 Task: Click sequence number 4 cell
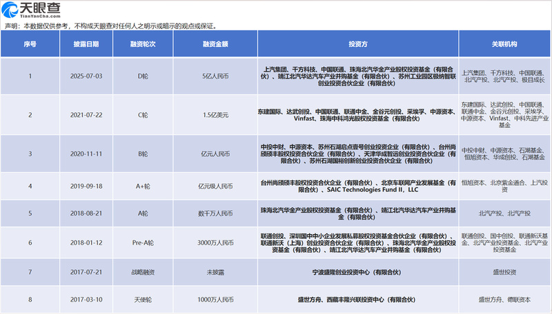[30, 186]
